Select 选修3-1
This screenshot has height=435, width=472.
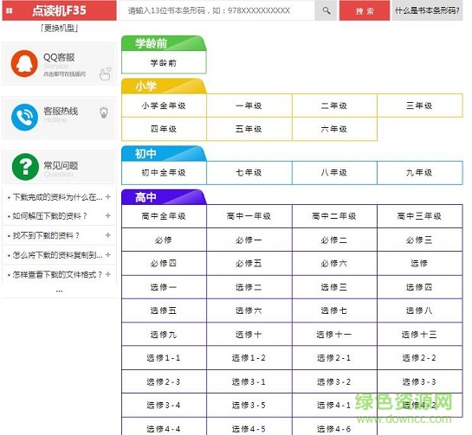pyautogui.click(x=249, y=381)
